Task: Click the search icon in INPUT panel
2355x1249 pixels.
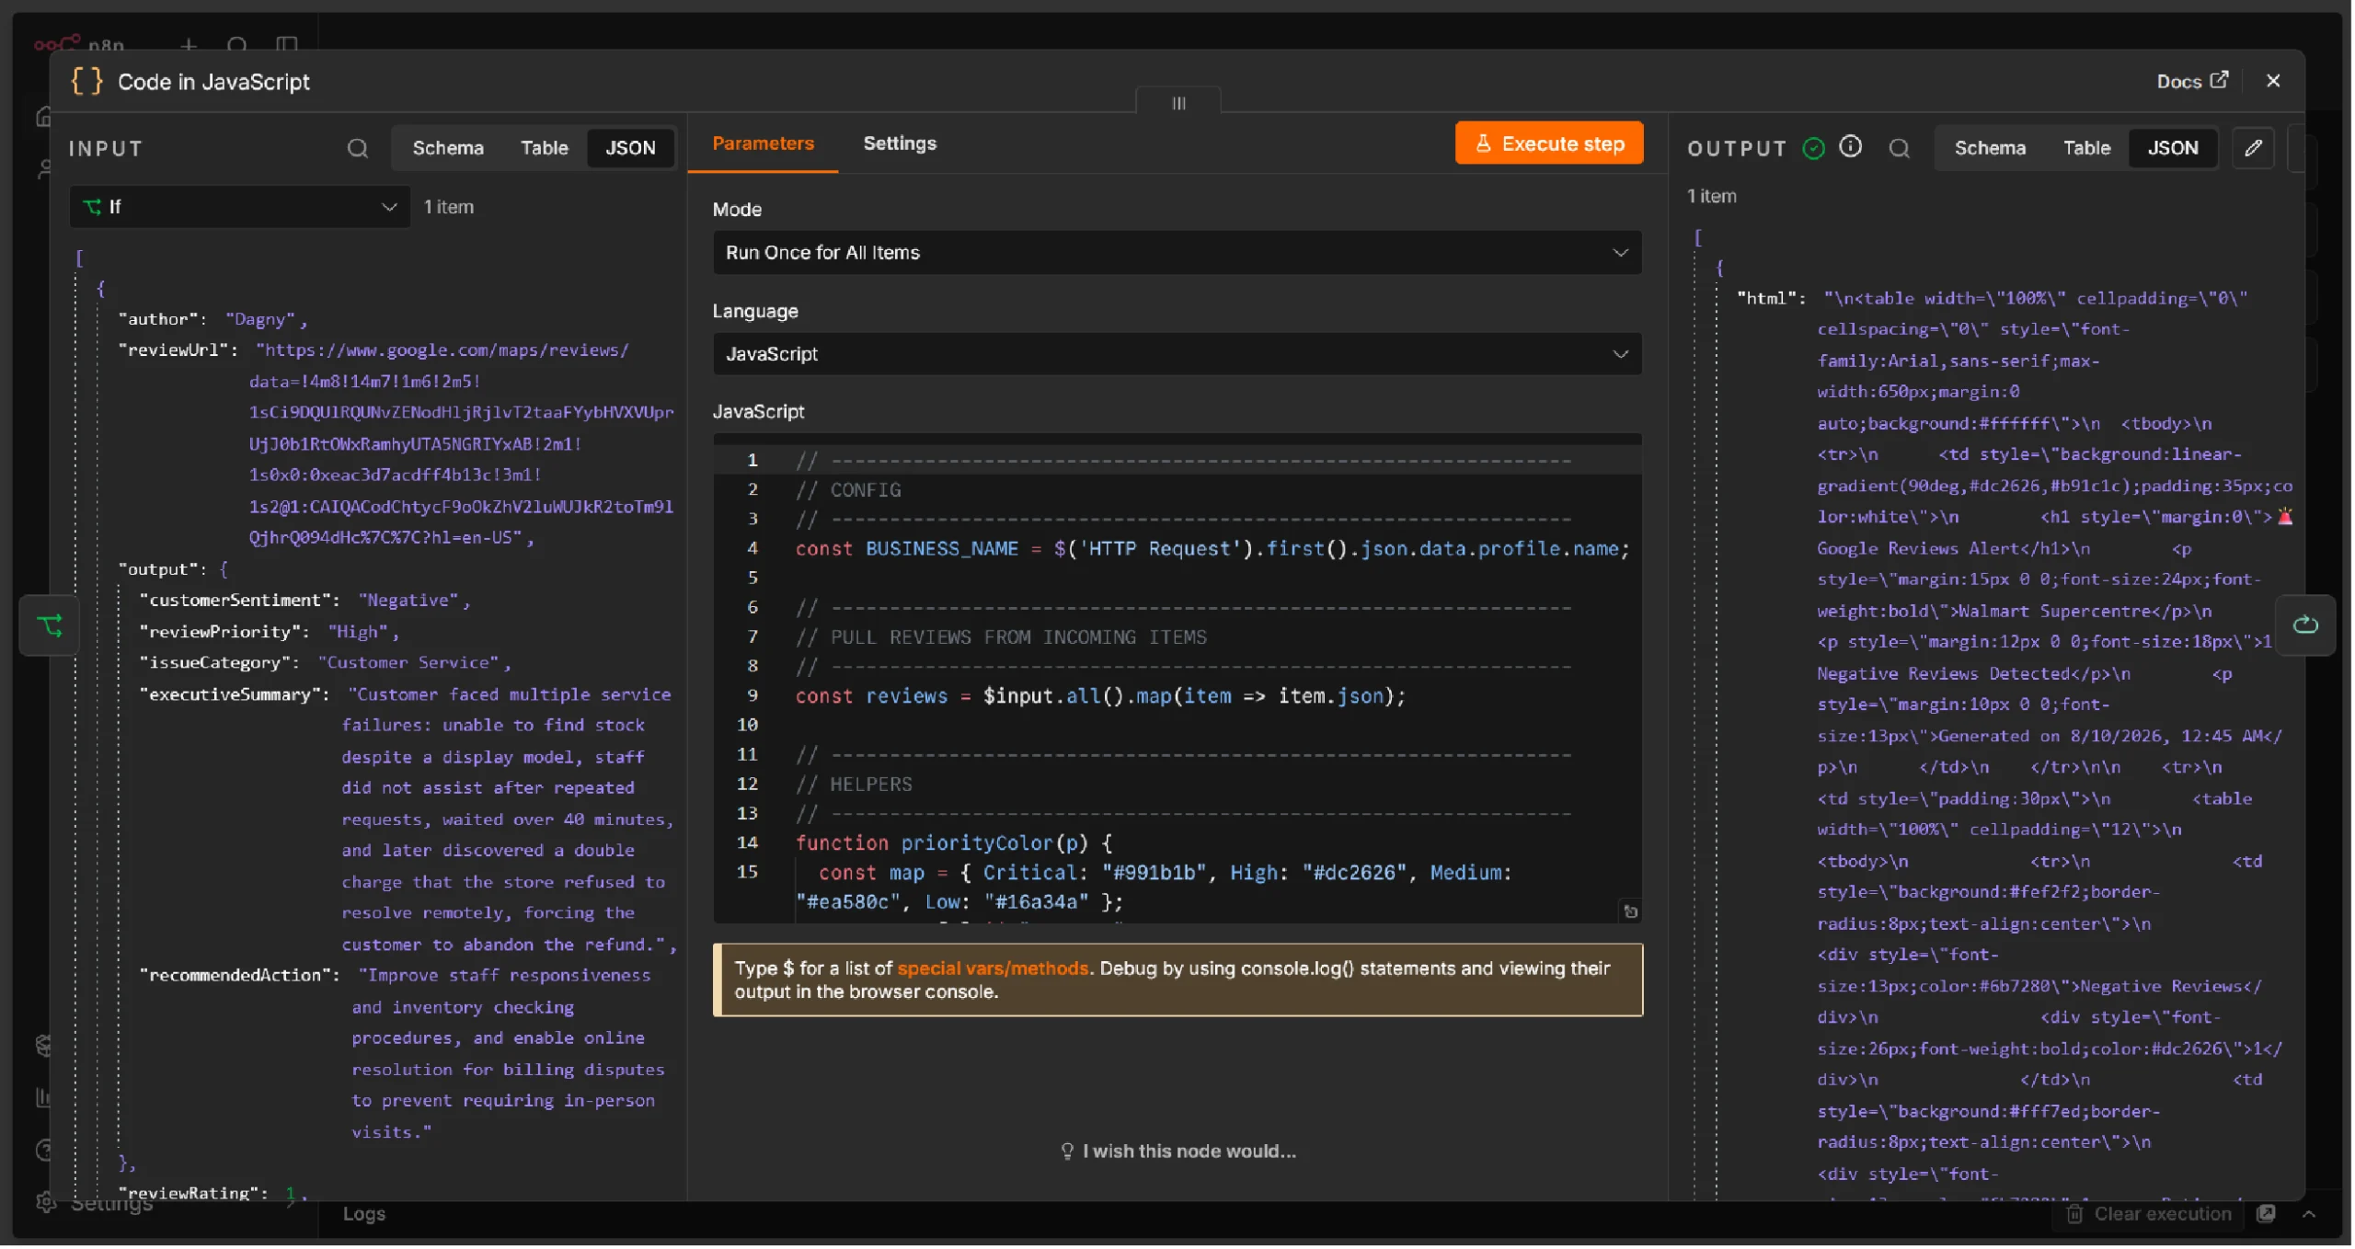Action: 358,148
